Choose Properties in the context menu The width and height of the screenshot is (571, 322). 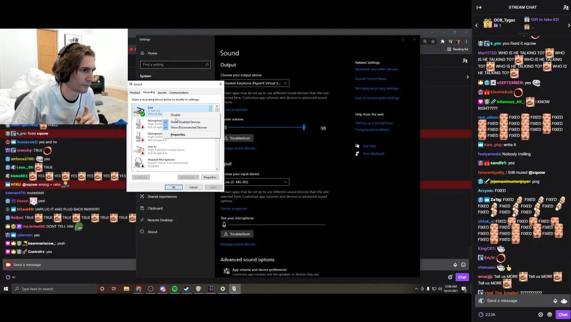pos(178,135)
